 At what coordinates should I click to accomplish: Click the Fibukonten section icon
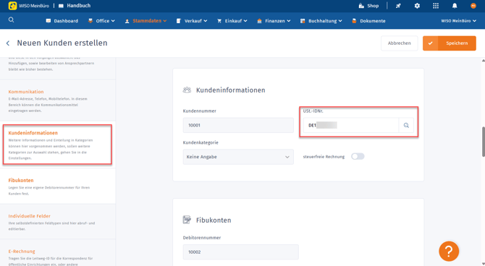[x=187, y=220]
